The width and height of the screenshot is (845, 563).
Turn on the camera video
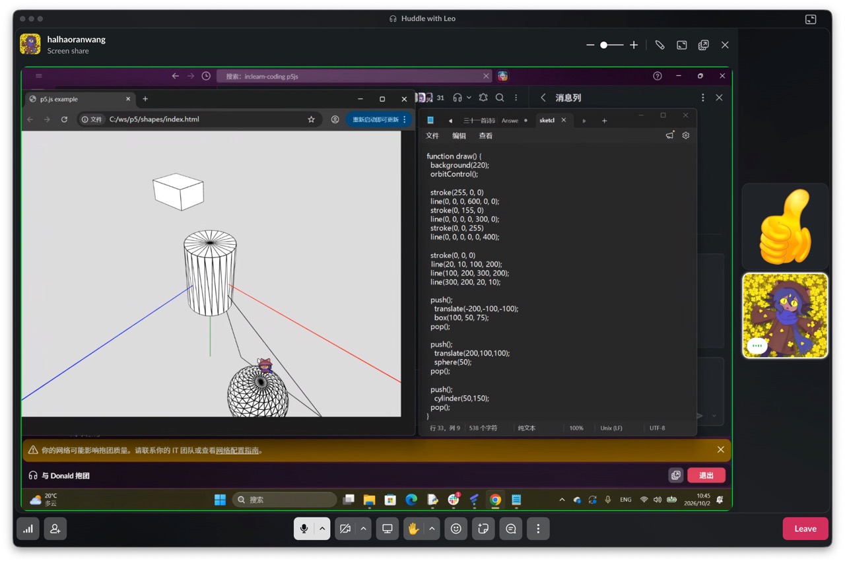345,529
